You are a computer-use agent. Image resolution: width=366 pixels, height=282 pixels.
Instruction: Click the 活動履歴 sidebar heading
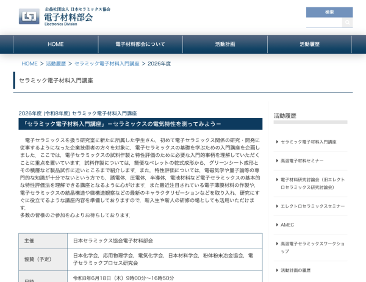(x=285, y=115)
